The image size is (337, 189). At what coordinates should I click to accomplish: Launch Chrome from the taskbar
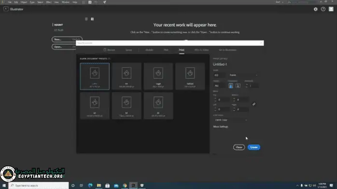125,185
